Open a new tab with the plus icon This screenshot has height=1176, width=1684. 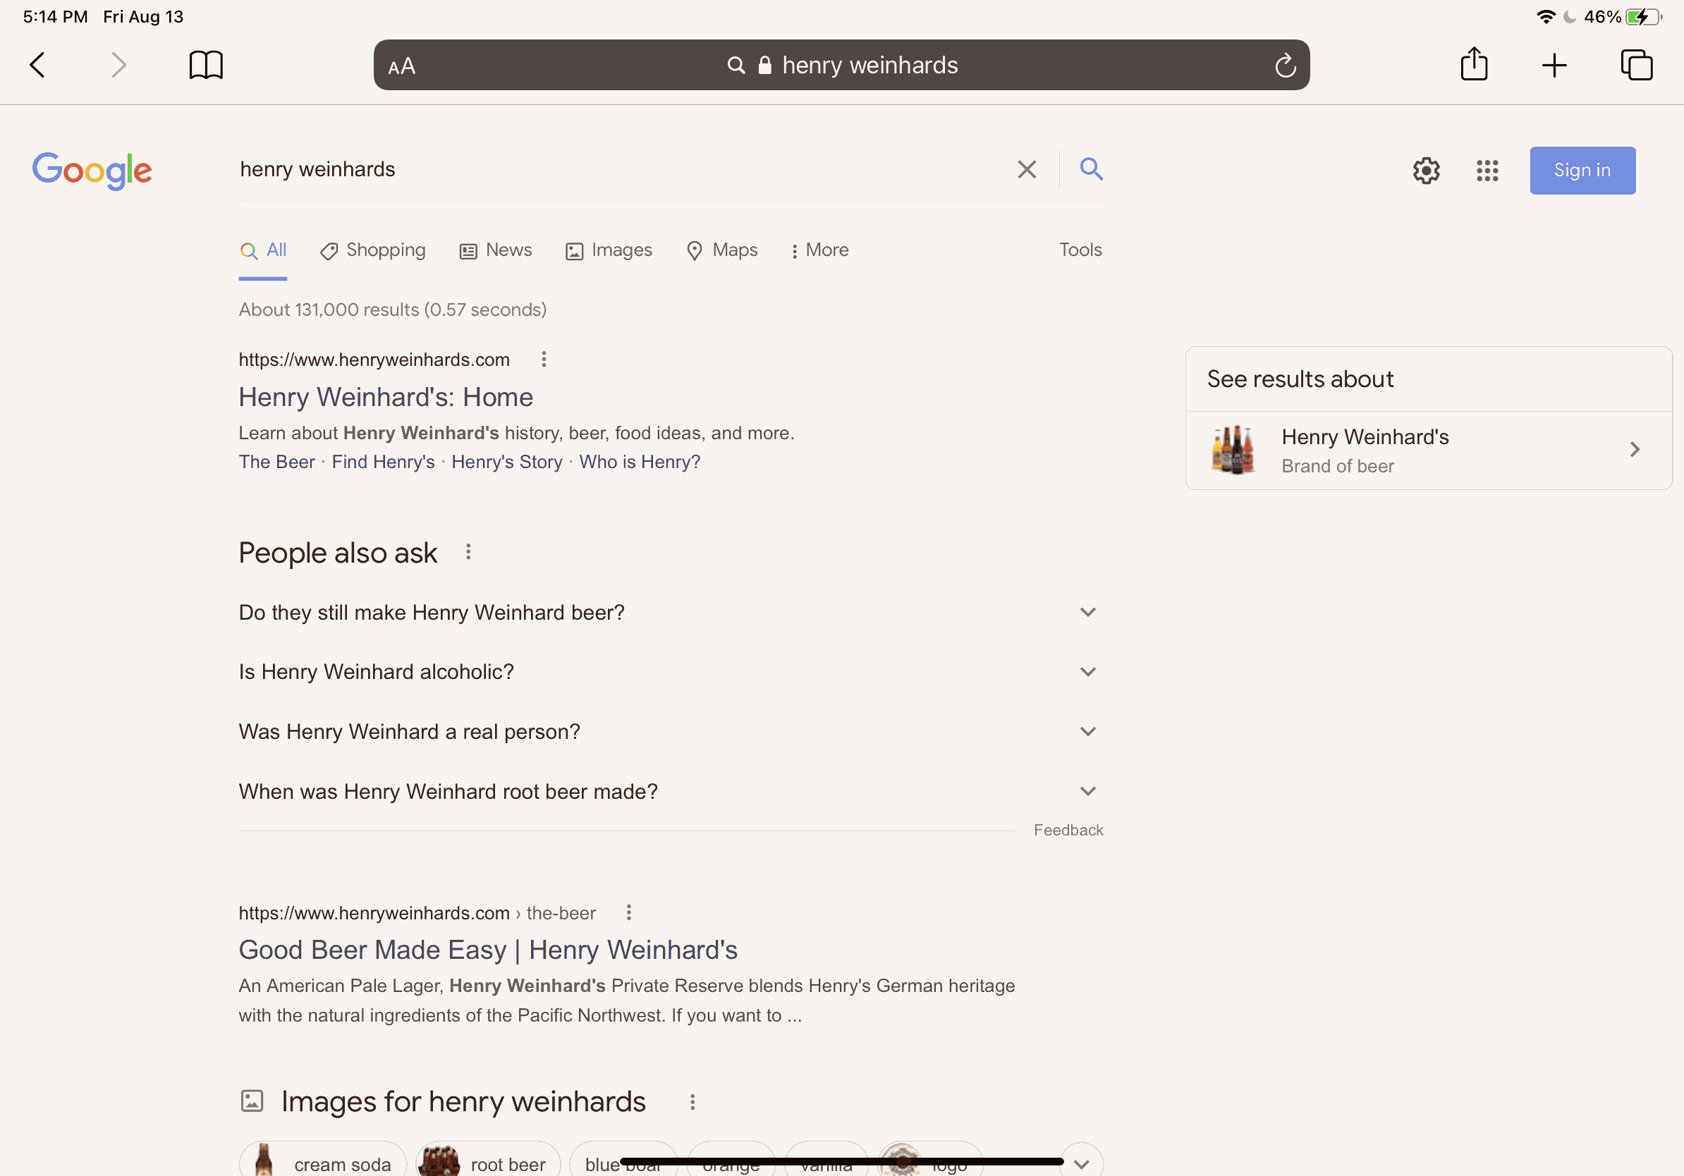1554,66
